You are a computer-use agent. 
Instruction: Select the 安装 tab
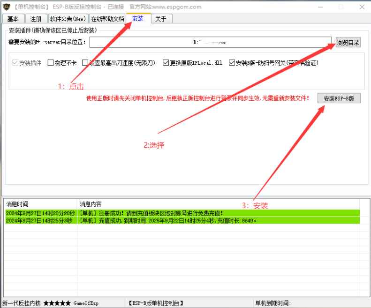coord(138,18)
